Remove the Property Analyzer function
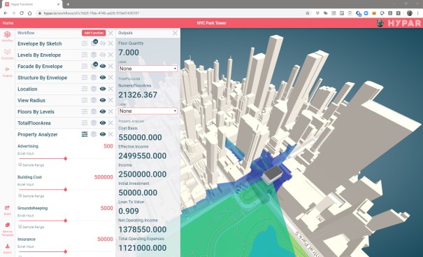The width and height of the screenshot is (423, 257). point(110,134)
